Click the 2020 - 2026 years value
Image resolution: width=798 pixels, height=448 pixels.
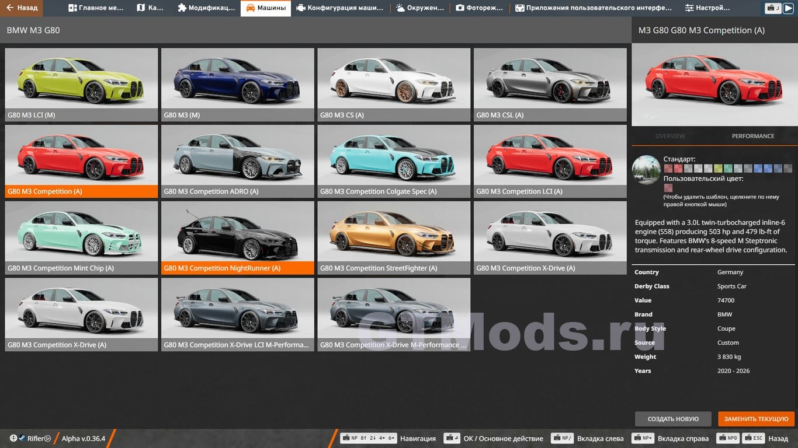(734, 371)
